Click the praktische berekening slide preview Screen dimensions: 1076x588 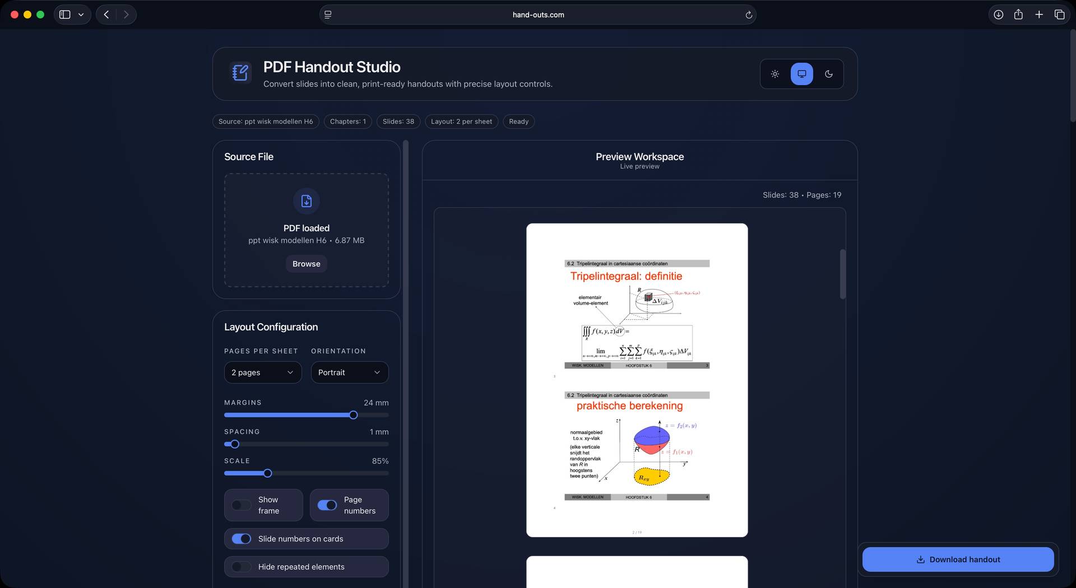click(637, 446)
